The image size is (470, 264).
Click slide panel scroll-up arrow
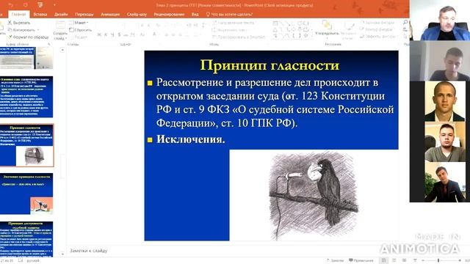point(62,50)
